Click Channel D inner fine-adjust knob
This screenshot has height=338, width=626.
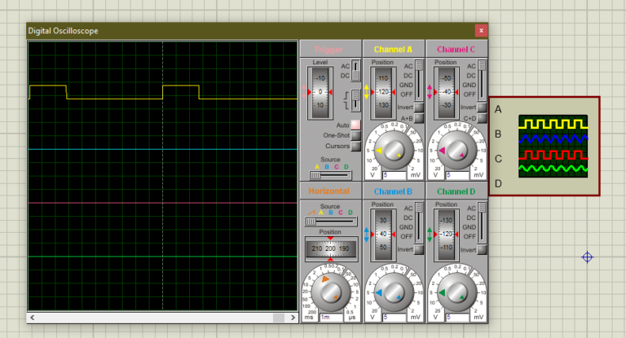pos(457,293)
